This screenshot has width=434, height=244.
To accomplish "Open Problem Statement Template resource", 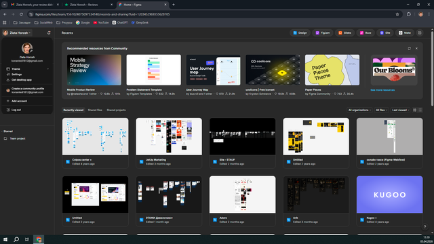I will [154, 70].
